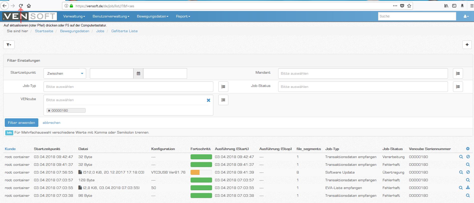Download the EVA-Liste empfangen job file
This screenshot has height=203, width=474.
[468, 188]
